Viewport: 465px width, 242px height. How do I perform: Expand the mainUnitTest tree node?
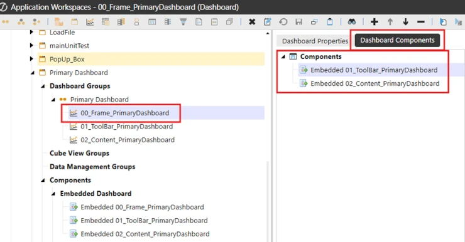31,45
